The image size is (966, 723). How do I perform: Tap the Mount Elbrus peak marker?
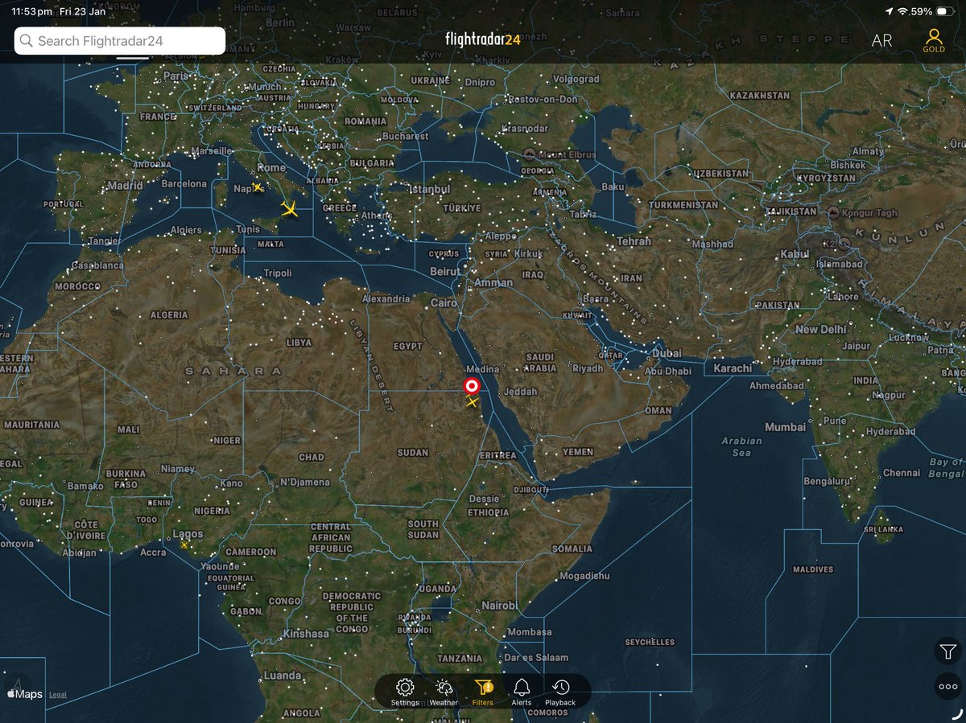(x=530, y=153)
